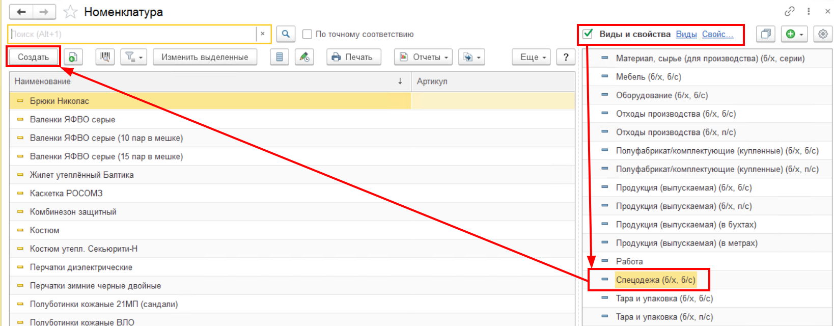The width and height of the screenshot is (834, 326).
Task: Click the blue dash icon beside Работа
Action: point(605,261)
